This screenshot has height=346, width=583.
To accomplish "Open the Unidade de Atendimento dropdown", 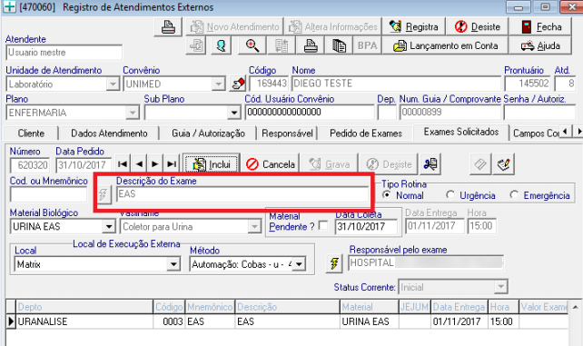I will (x=113, y=84).
